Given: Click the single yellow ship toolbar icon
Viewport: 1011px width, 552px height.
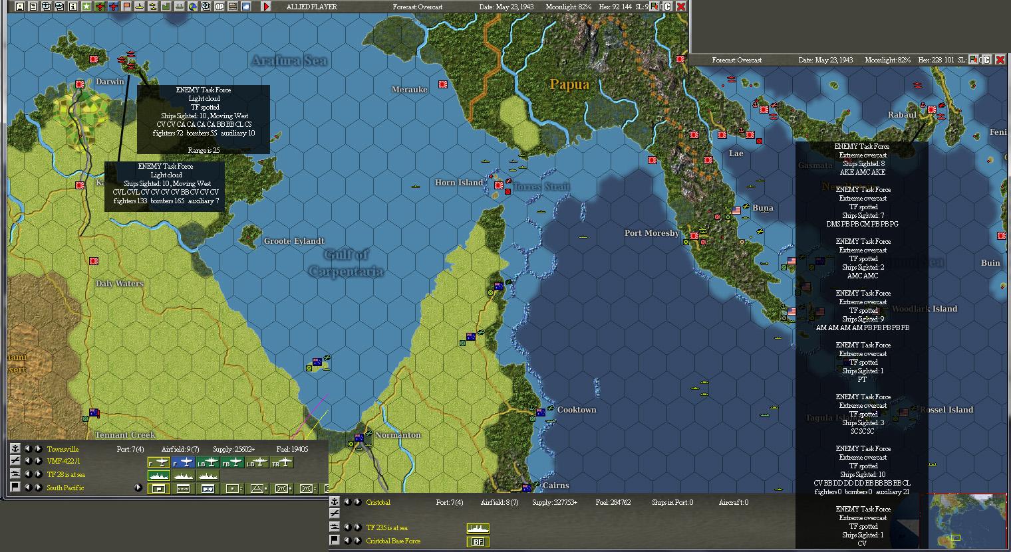Looking at the screenshot, I should [x=139, y=7].
